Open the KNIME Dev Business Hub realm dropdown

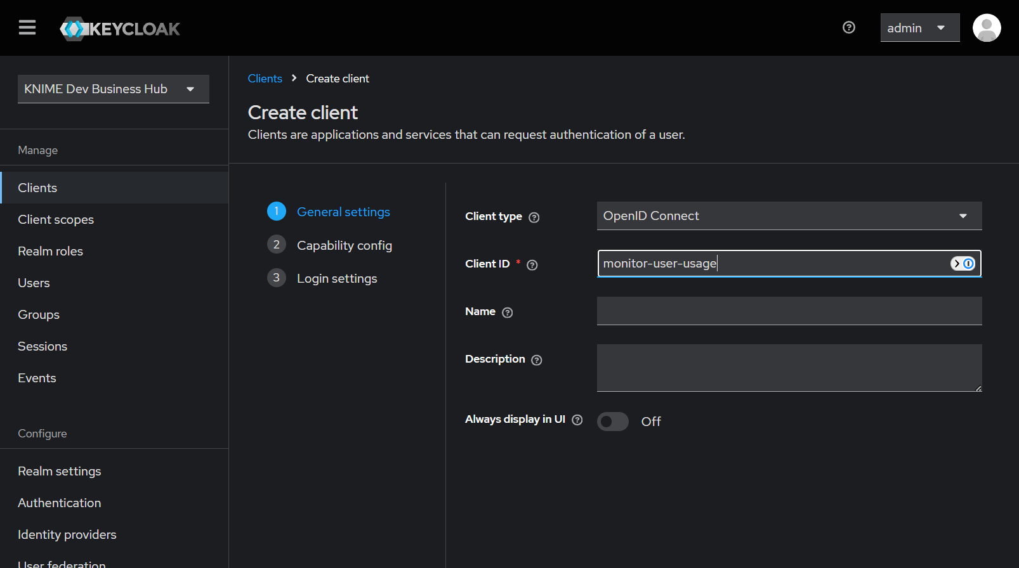click(113, 89)
